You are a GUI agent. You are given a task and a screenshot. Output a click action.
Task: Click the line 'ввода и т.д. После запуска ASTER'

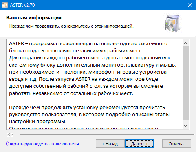pyautogui.click(x=84, y=79)
